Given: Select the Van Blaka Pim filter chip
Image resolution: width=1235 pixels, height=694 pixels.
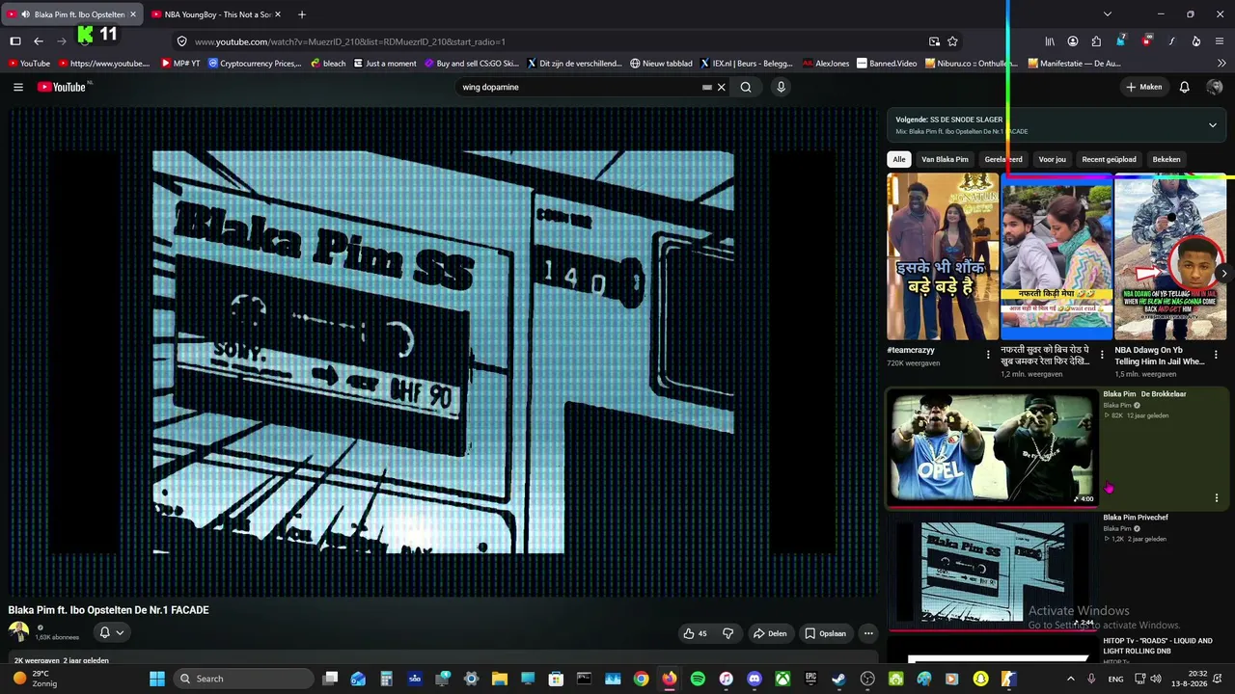Looking at the screenshot, I should pyautogui.click(x=945, y=159).
